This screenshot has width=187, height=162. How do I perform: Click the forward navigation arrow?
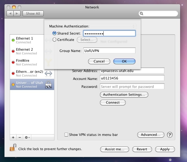(17, 13)
